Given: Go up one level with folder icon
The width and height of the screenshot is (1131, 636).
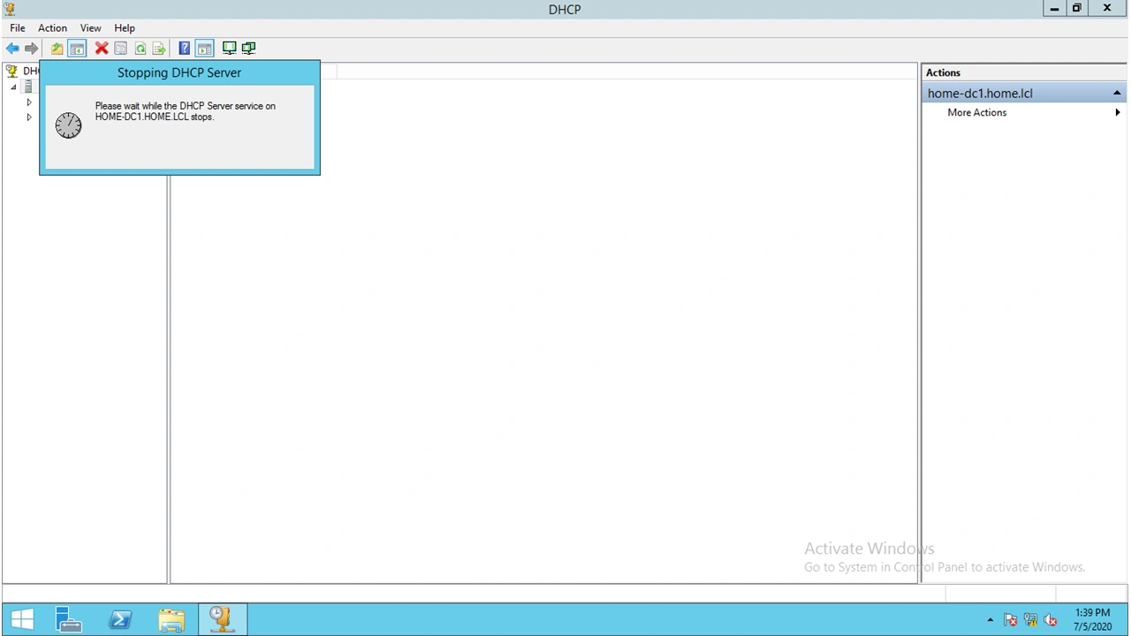Looking at the screenshot, I should click(x=57, y=49).
